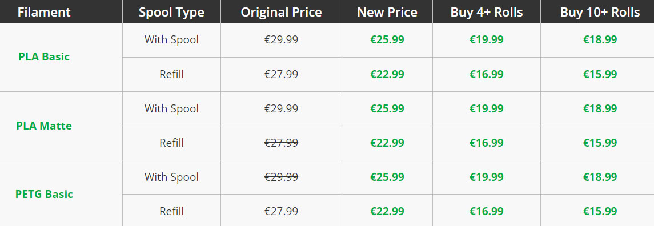The width and height of the screenshot is (654, 226).
Task: Click PETG Basic Refill spool type cell
Action: tap(171, 211)
